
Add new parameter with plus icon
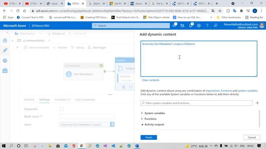(257, 103)
